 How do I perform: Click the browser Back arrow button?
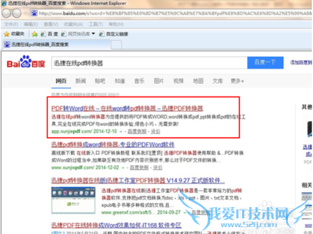6,13
